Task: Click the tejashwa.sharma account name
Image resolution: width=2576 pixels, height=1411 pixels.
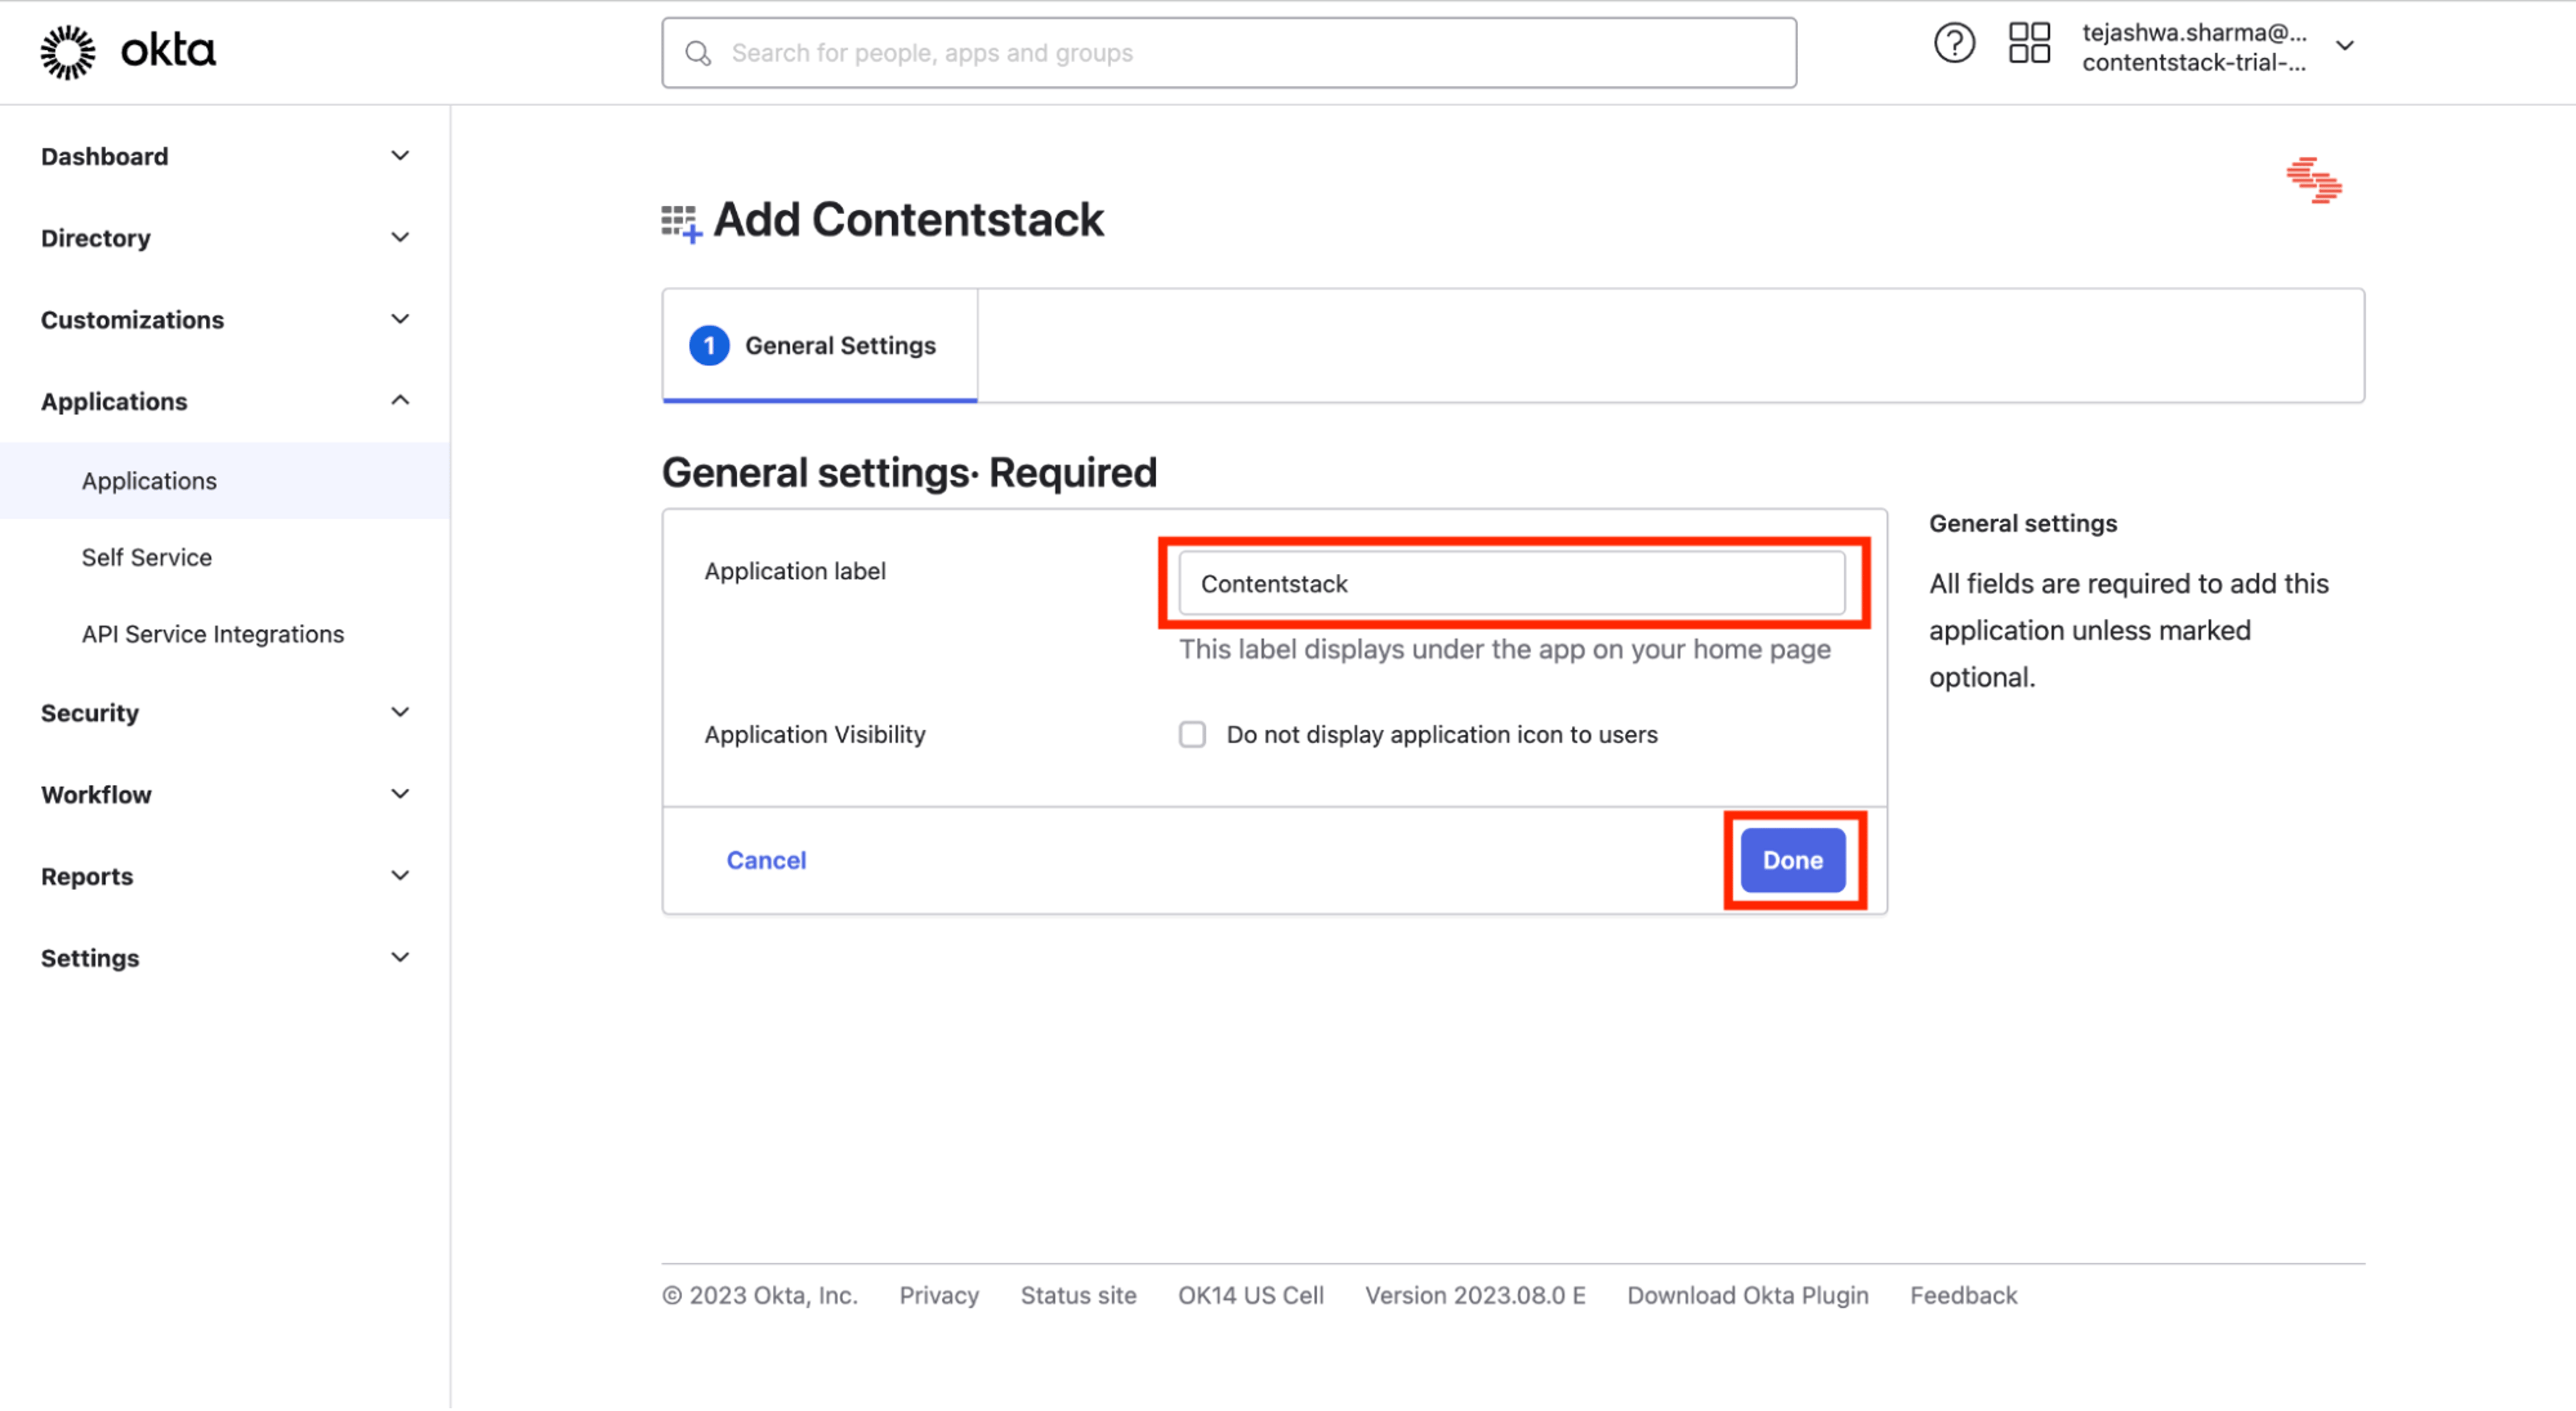Action: pyautogui.click(x=2195, y=33)
